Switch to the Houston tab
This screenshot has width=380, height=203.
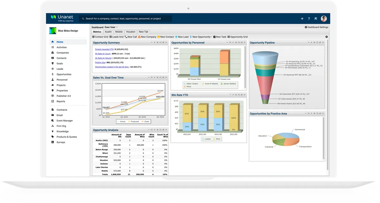click(x=131, y=32)
